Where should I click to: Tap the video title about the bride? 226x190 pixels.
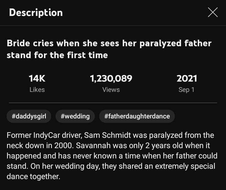pos(109,49)
